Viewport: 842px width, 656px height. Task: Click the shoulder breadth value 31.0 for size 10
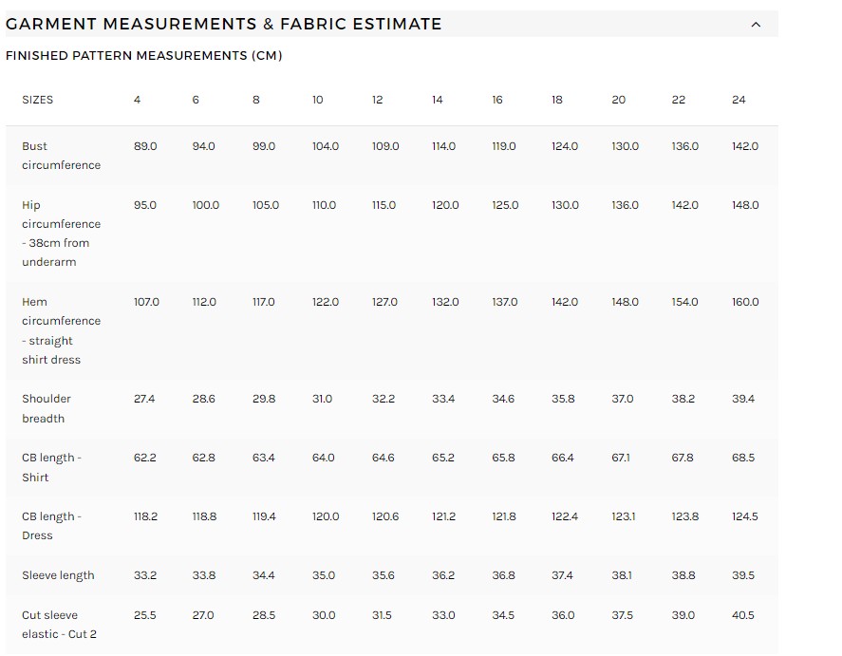pos(323,399)
